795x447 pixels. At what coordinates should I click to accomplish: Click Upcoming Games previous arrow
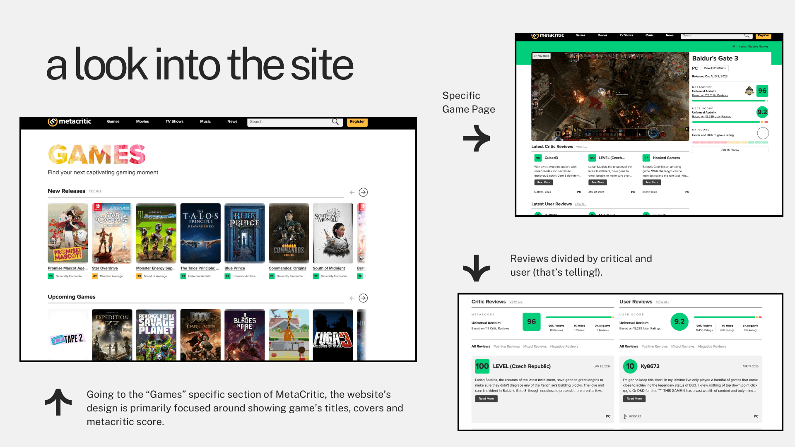pyautogui.click(x=352, y=298)
